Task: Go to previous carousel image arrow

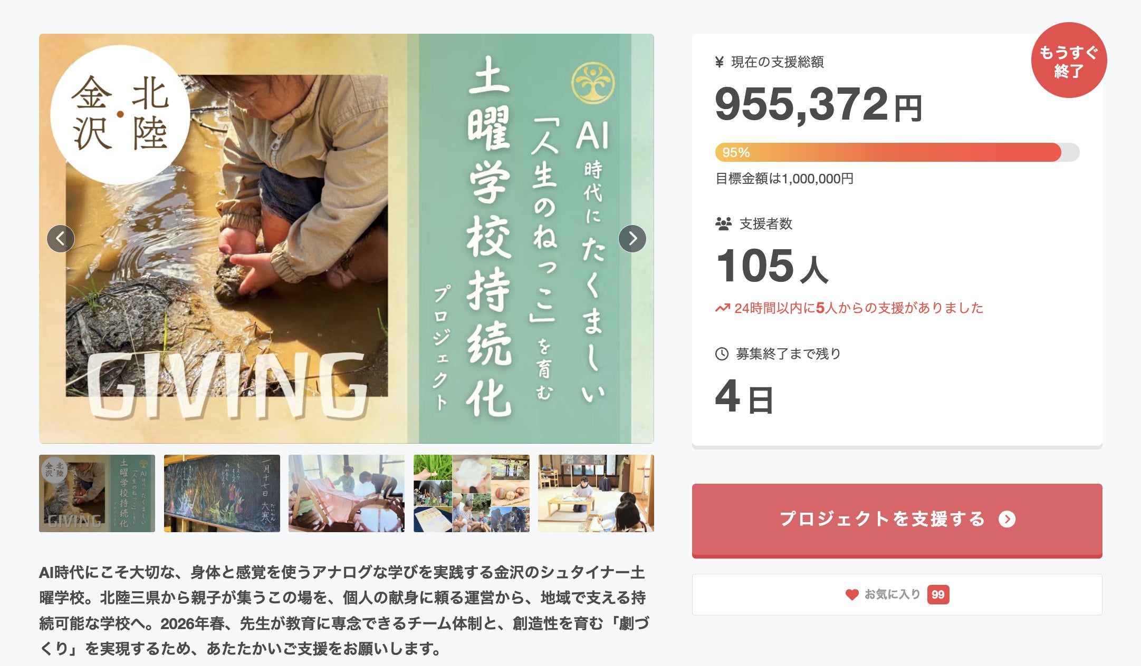Action: click(61, 239)
